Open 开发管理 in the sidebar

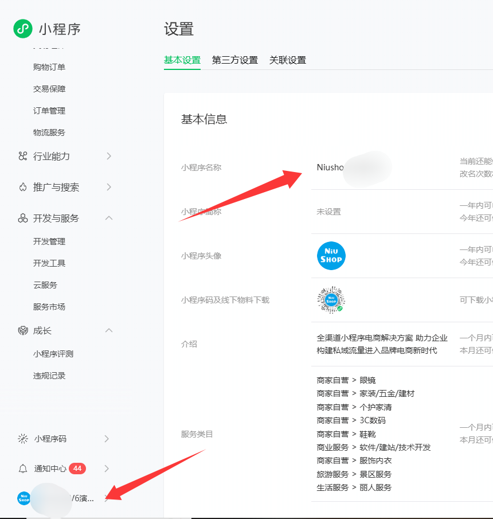(x=49, y=241)
